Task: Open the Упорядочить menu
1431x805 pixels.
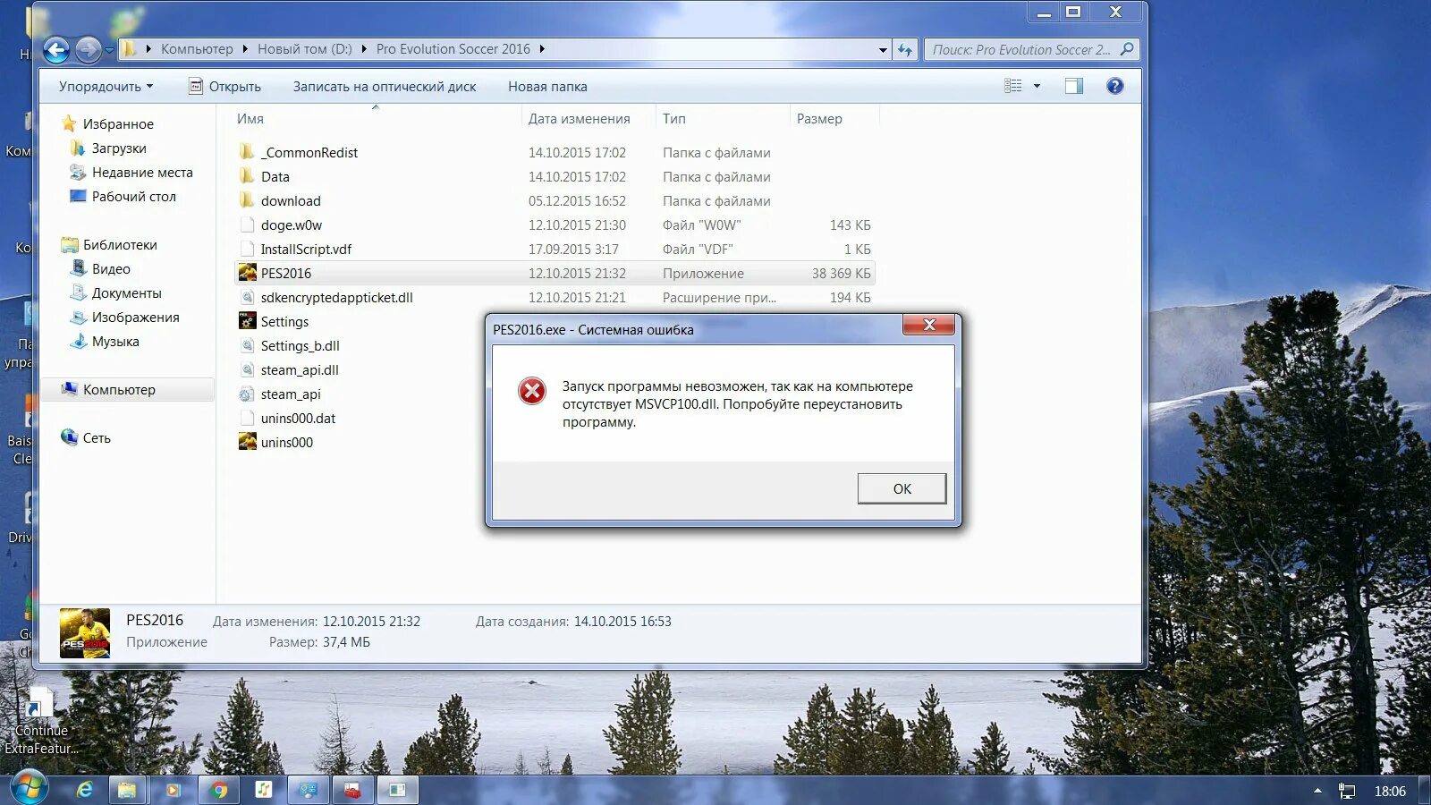Action: tap(106, 87)
